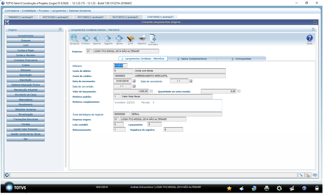Click the Ajuste Valor Presente button
This screenshot has height=194, width=324.
pyautogui.click(x=26, y=129)
